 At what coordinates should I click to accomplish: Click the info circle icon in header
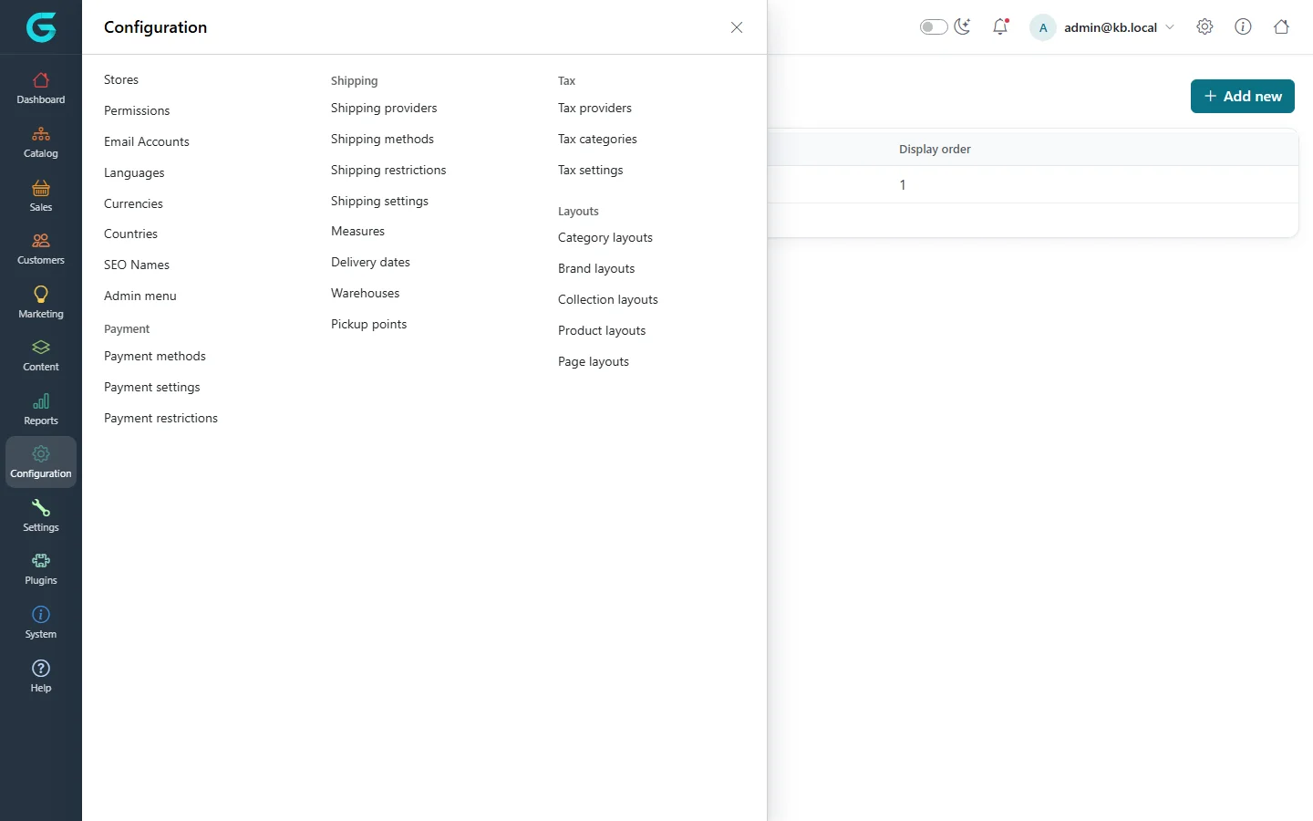pos(1243,27)
